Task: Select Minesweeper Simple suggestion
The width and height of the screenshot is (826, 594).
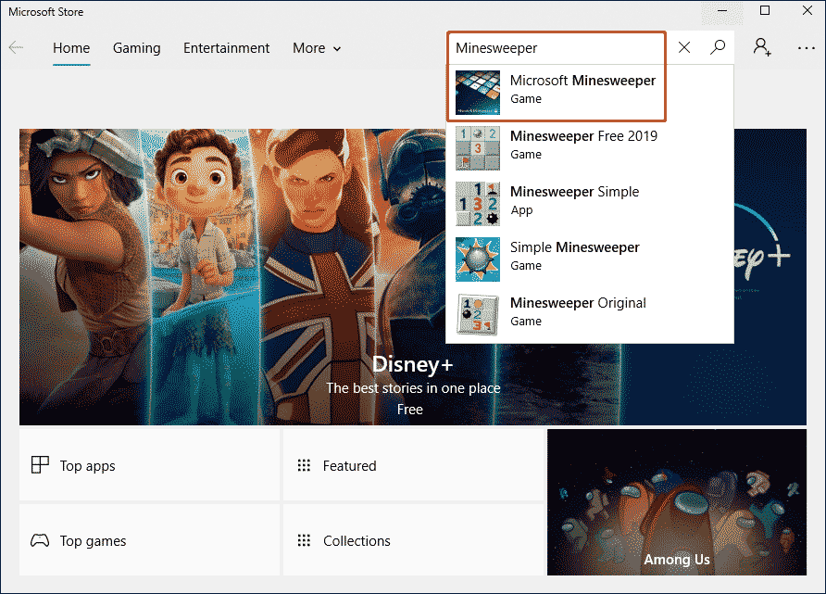Action: [590, 204]
